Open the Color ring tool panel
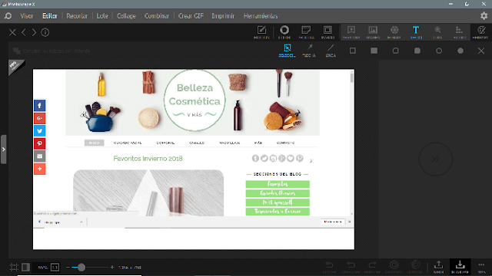The width and height of the screenshot is (492, 276). click(x=284, y=32)
